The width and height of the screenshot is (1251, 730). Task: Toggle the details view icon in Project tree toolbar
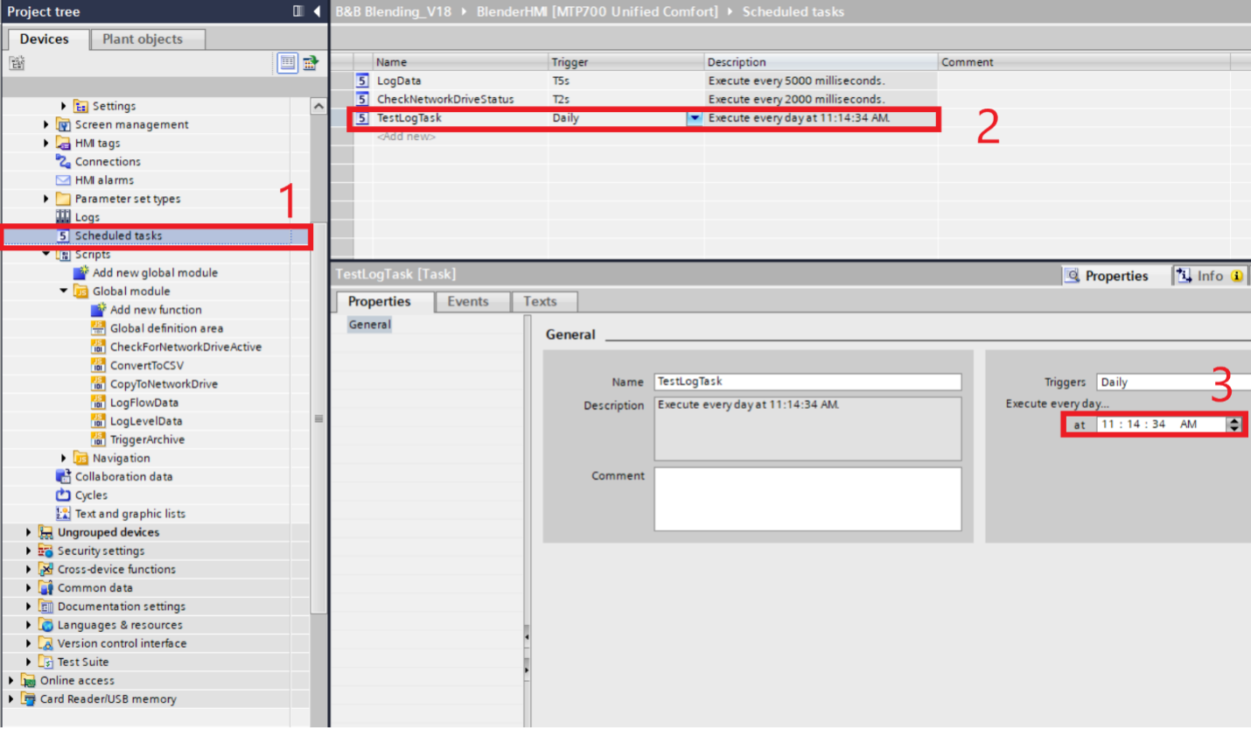[x=288, y=63]
